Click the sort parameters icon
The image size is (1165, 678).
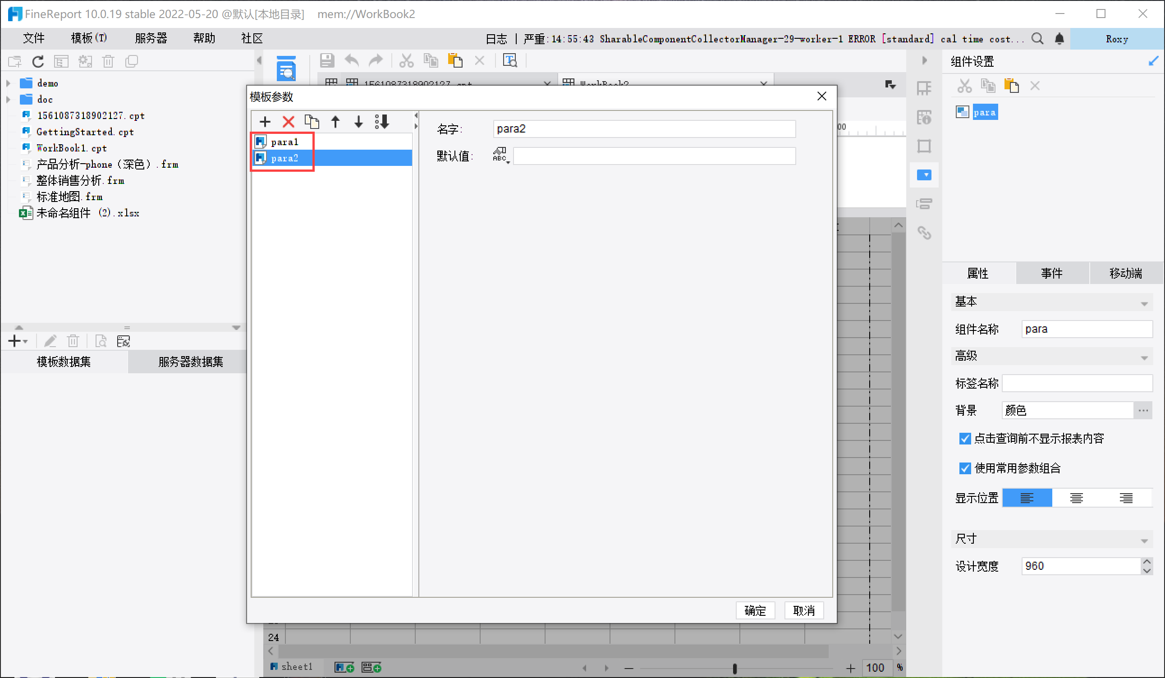(382, 122)
